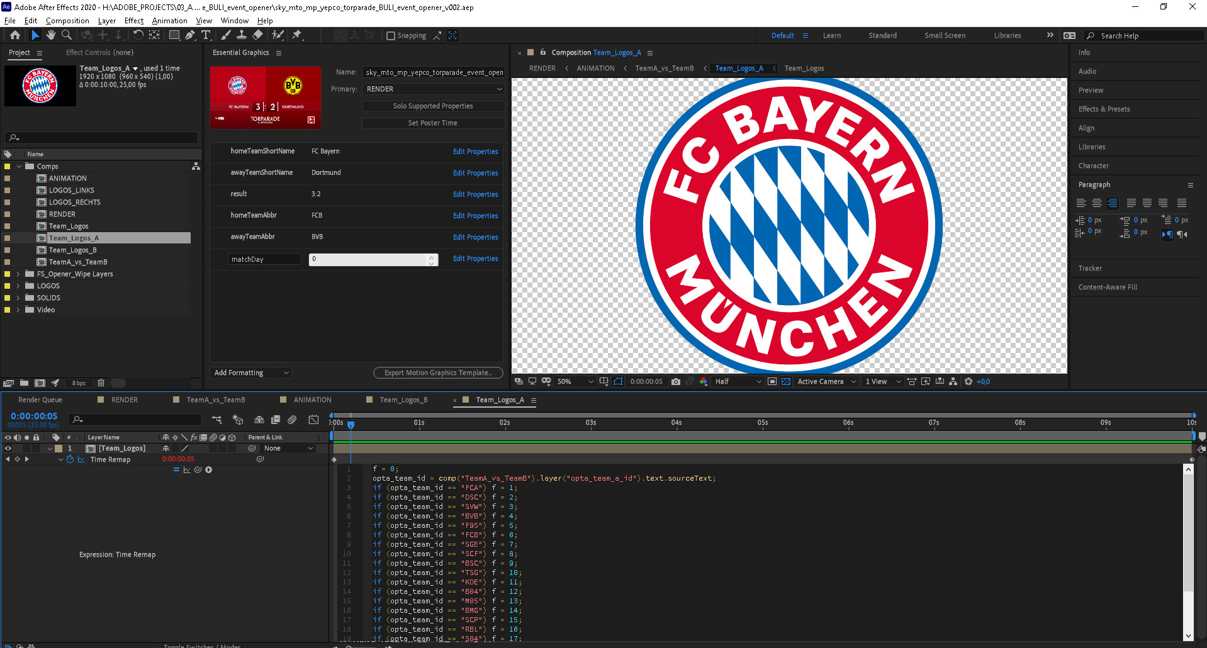
Task: Open the Active Camera dropdown
Action: pos(826,381)
